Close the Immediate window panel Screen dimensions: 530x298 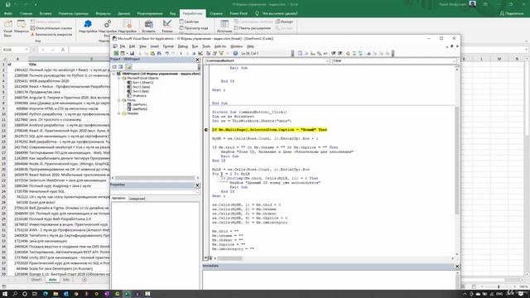tap(457, 267)
